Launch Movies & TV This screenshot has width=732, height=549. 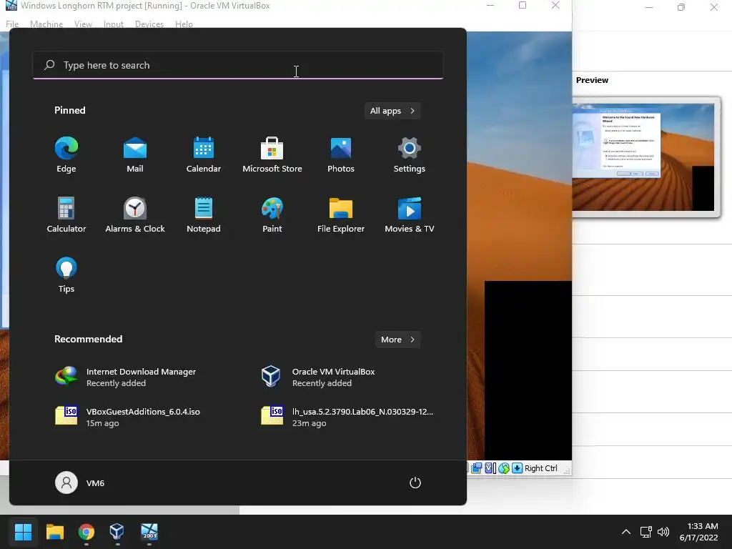[410, 214]
